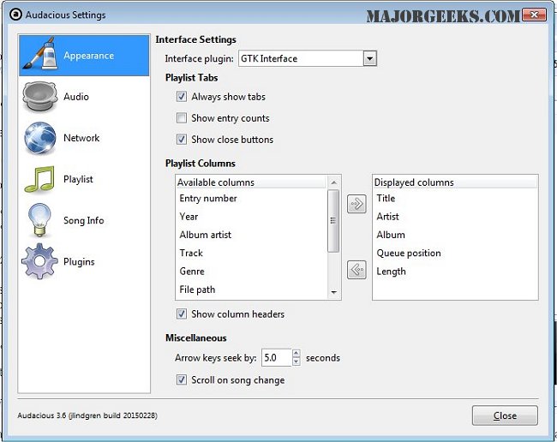Click the Audacious 3.6 build version text
Screen dimensions: 557x442
87,415
